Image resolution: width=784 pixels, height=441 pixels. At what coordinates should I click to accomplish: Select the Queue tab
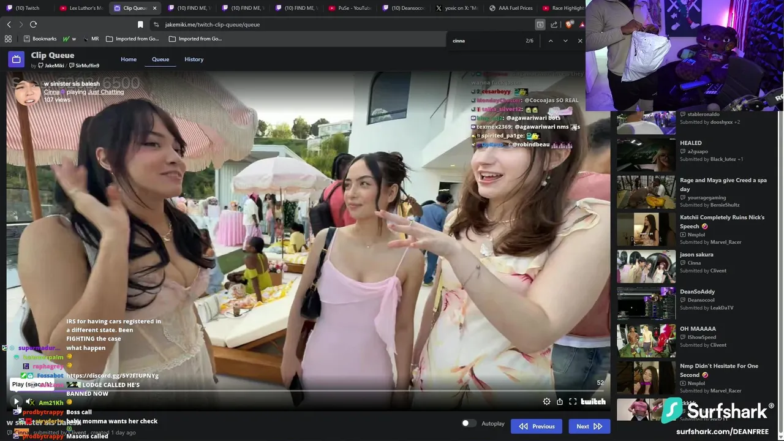tap(160, 59)
